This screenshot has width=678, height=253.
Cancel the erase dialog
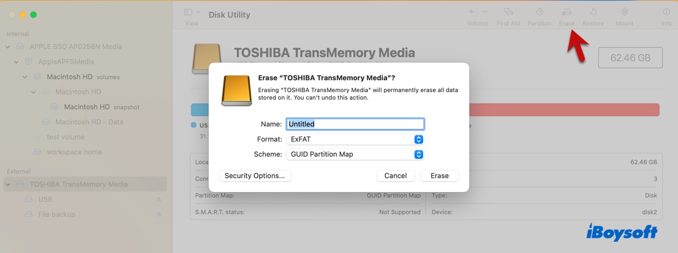click(x=395, y=176)
